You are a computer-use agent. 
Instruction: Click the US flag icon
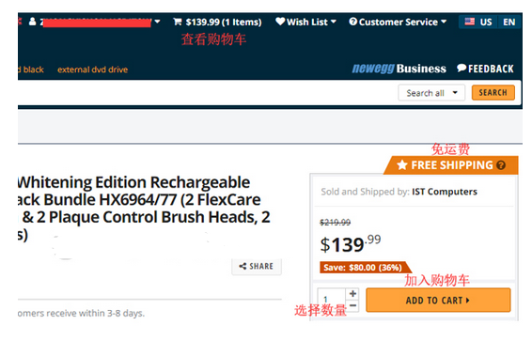[x=470, y=22]
